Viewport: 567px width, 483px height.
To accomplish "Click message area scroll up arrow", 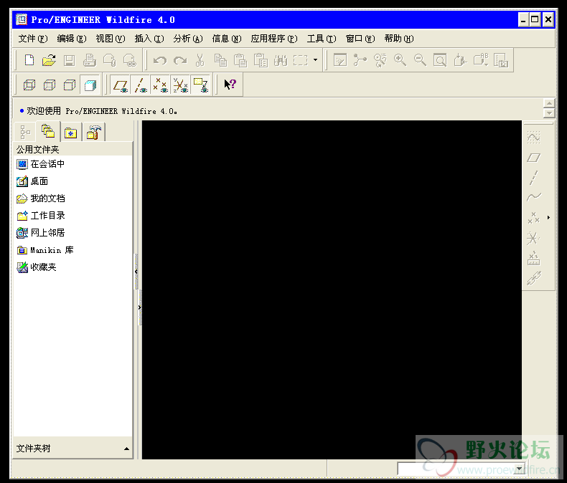I will click(x=549, y=103).
